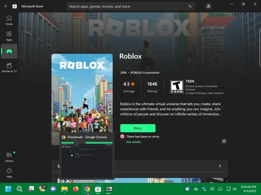Screen dimensions: 261x195
Task: Open taskbar Search
Action: (x=19, y=189)
